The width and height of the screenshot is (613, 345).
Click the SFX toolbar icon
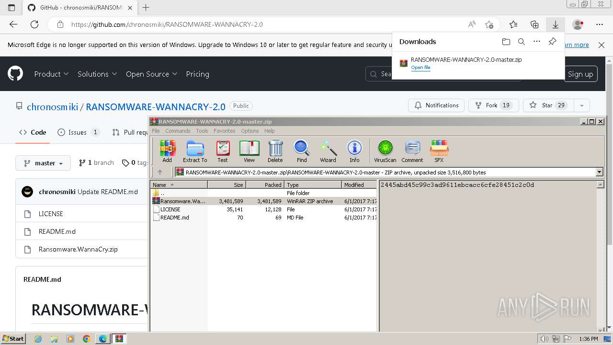click(x=439, y=151)
